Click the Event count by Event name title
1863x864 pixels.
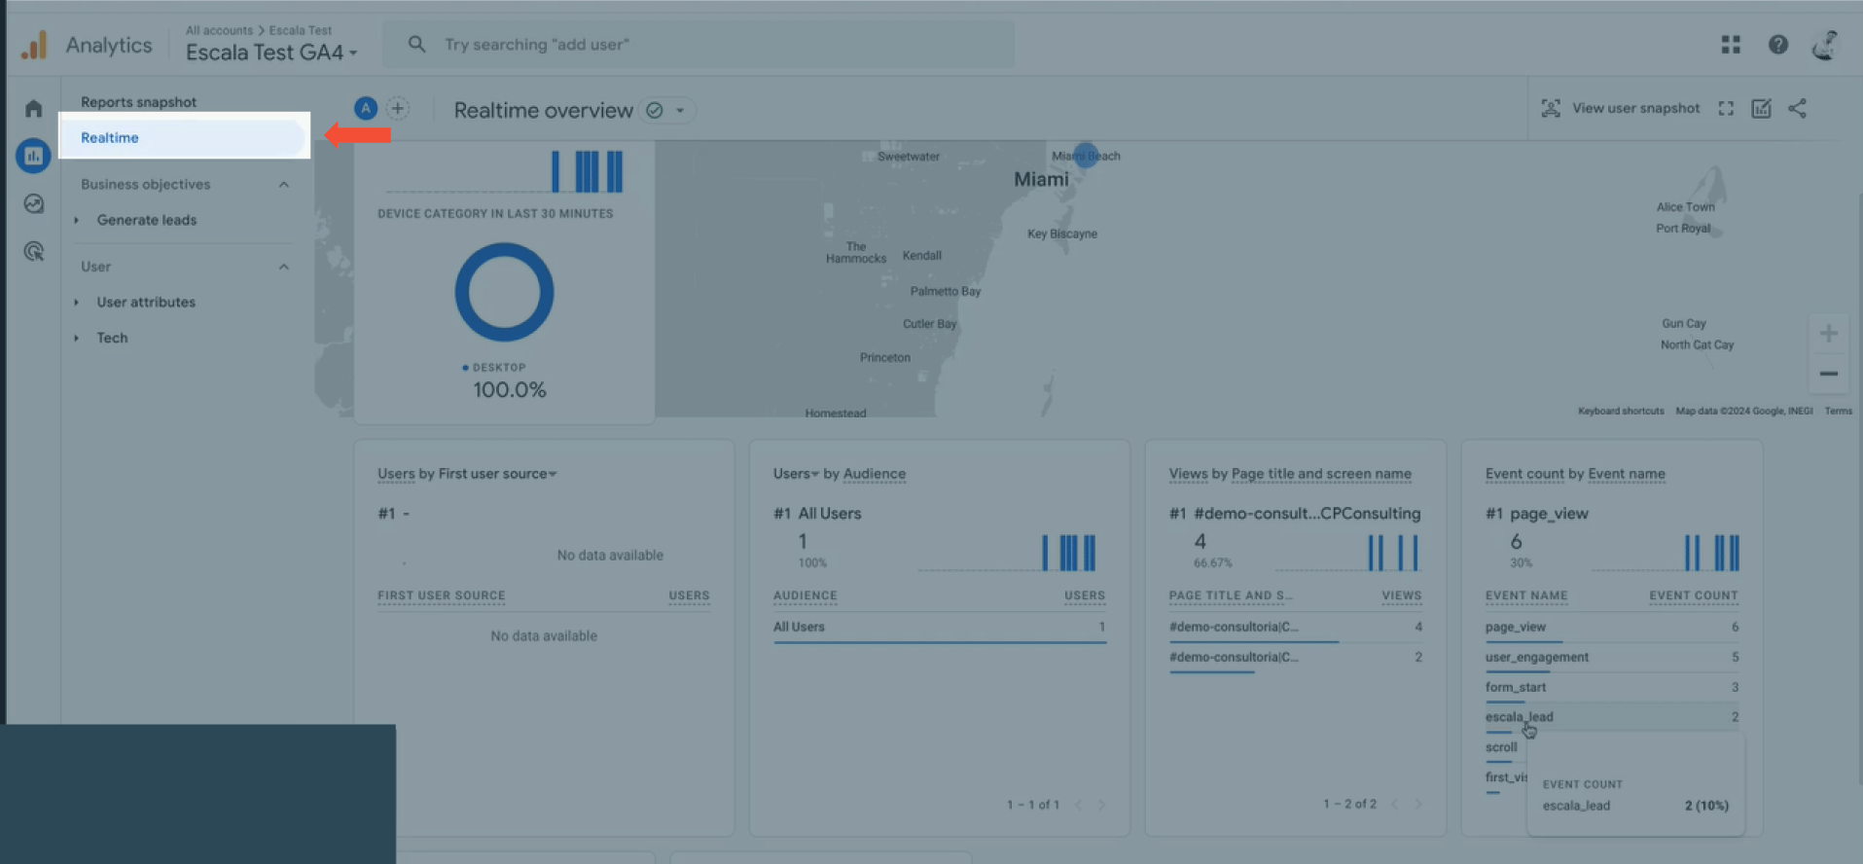tap(1575, 474)
